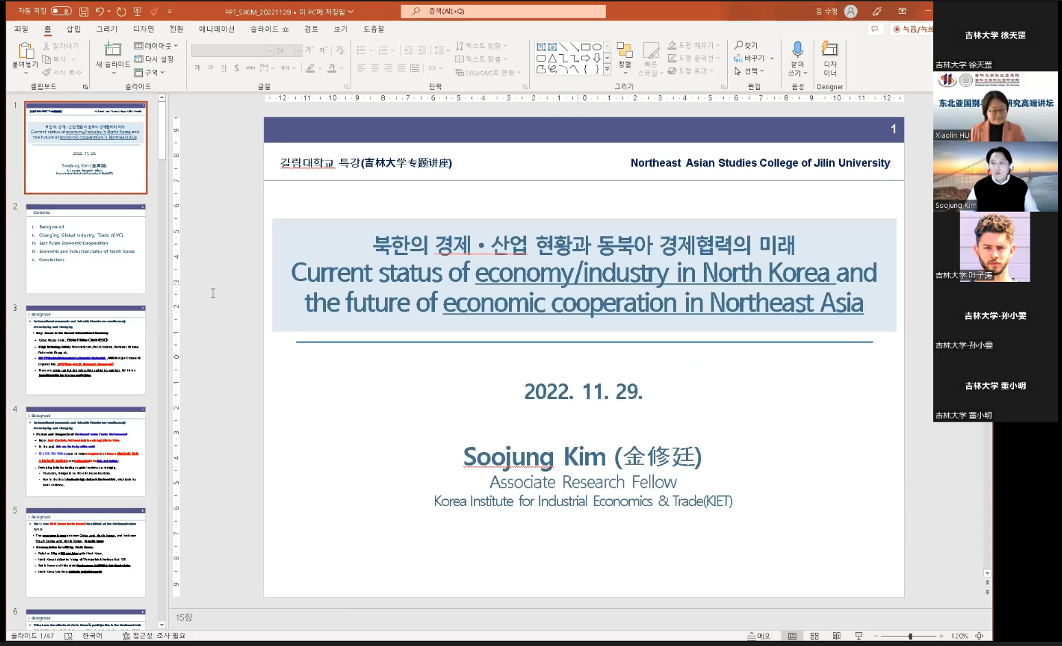Click the Dictate (받아쓰기) microphone icon
This screenshot has height=646, width=1062.
point(797,49)
